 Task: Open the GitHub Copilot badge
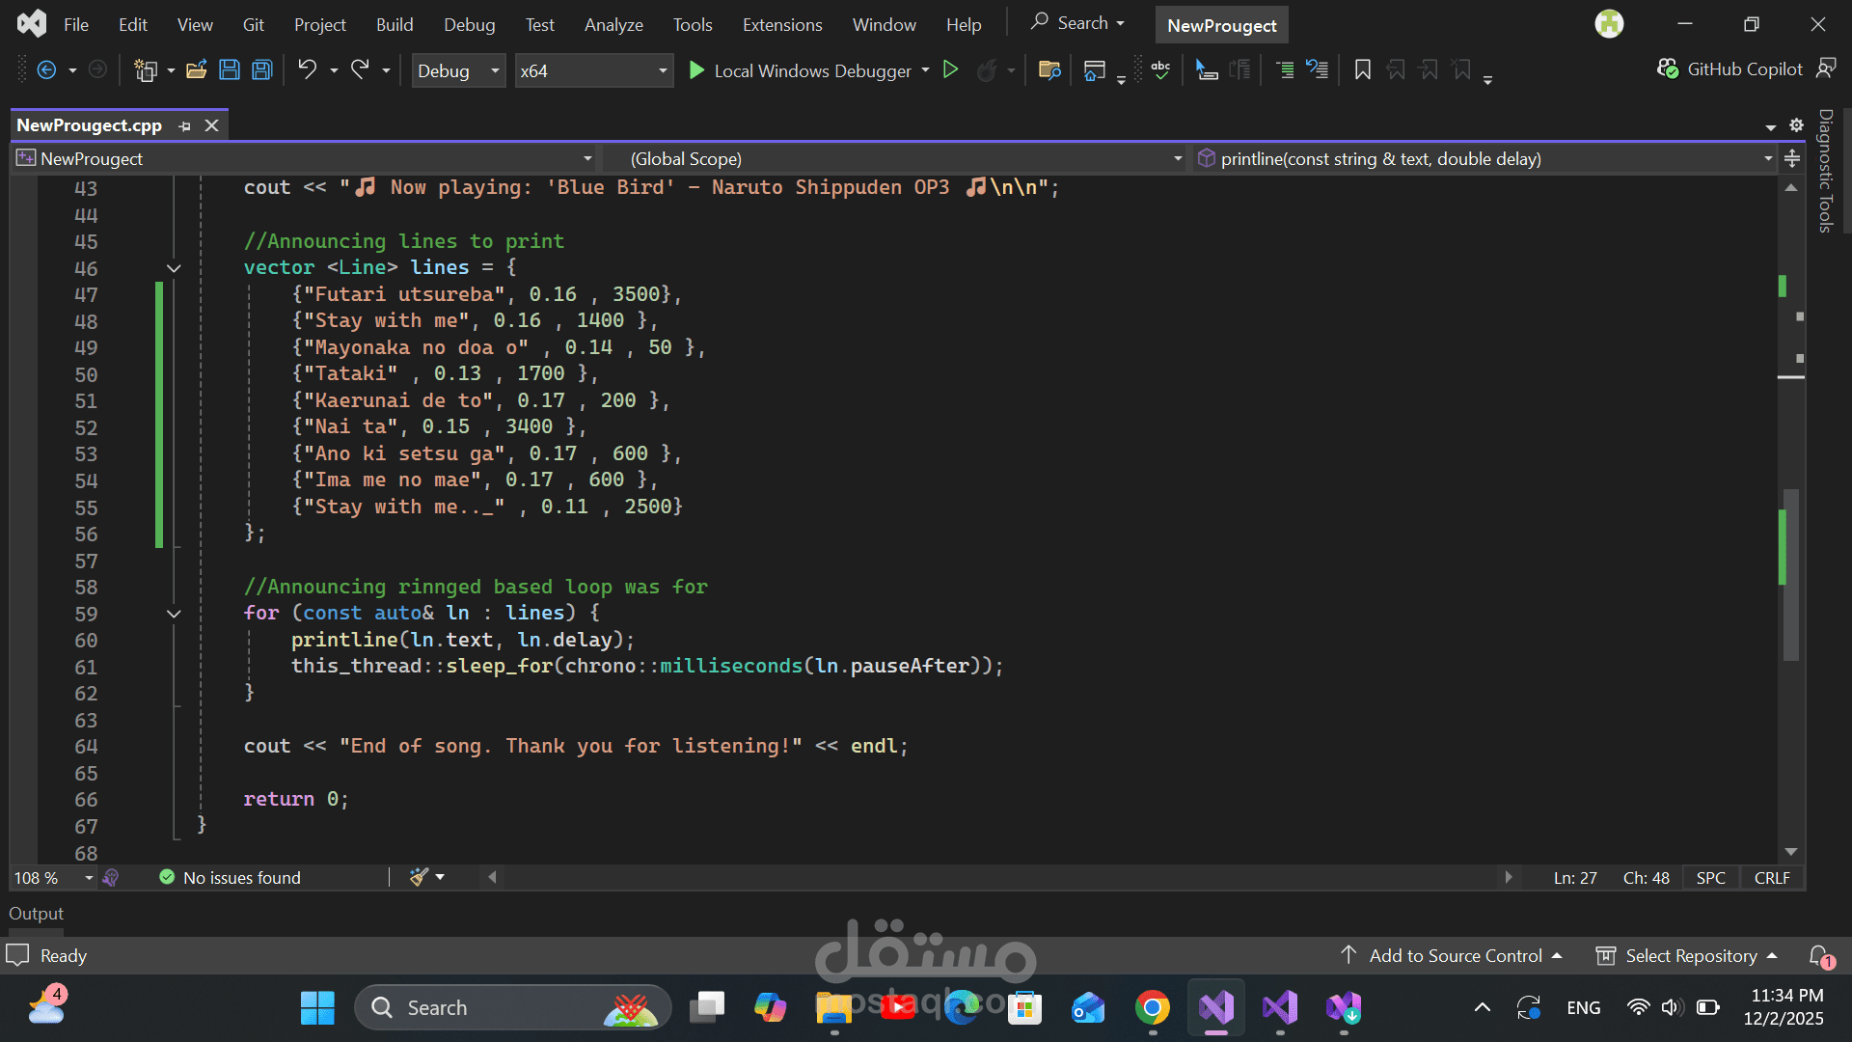coord(1729,69)
